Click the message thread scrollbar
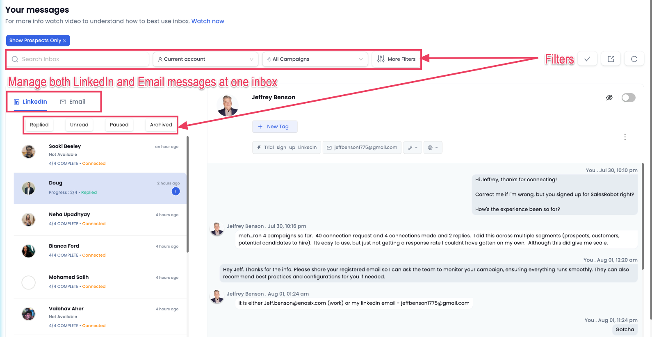 643,216
